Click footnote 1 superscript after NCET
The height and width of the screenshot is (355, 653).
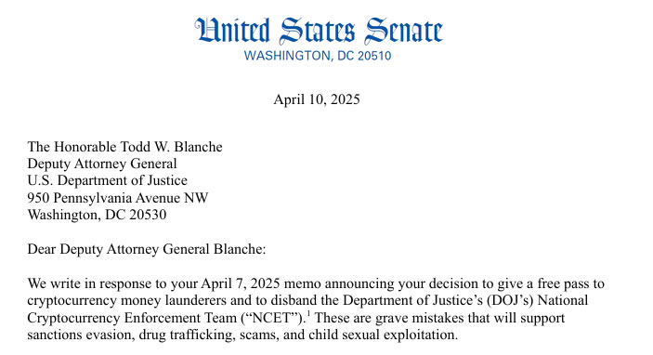coord(307,313)
